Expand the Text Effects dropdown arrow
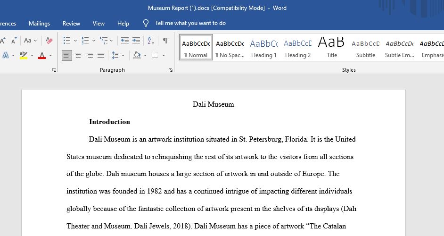The image size is (444, 236). tap(13, 55)
